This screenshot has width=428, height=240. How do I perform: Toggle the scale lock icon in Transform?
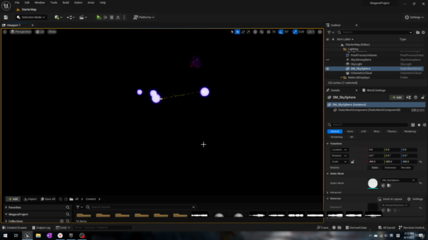point(352,161)
